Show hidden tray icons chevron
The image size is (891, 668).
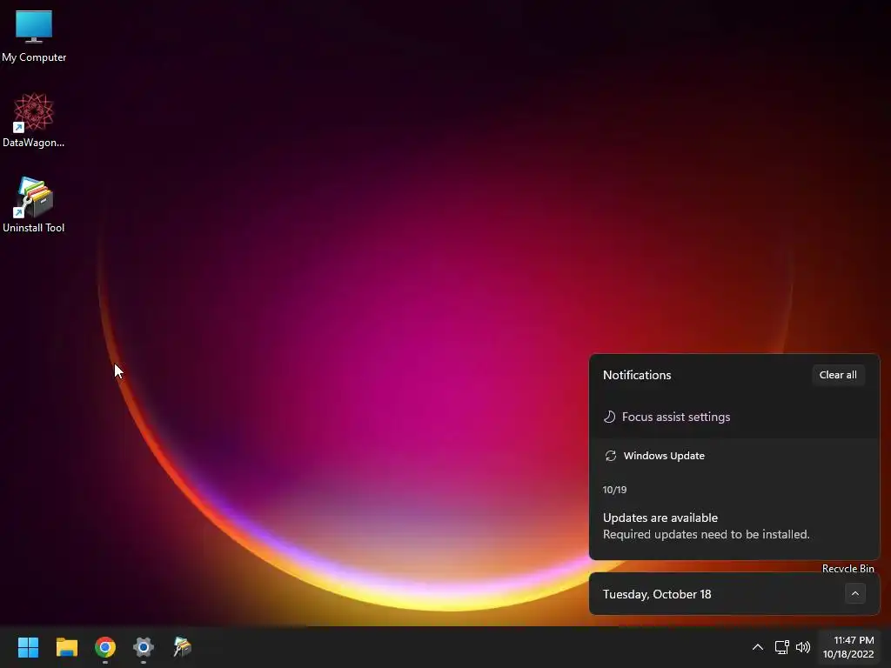[758, 647]
